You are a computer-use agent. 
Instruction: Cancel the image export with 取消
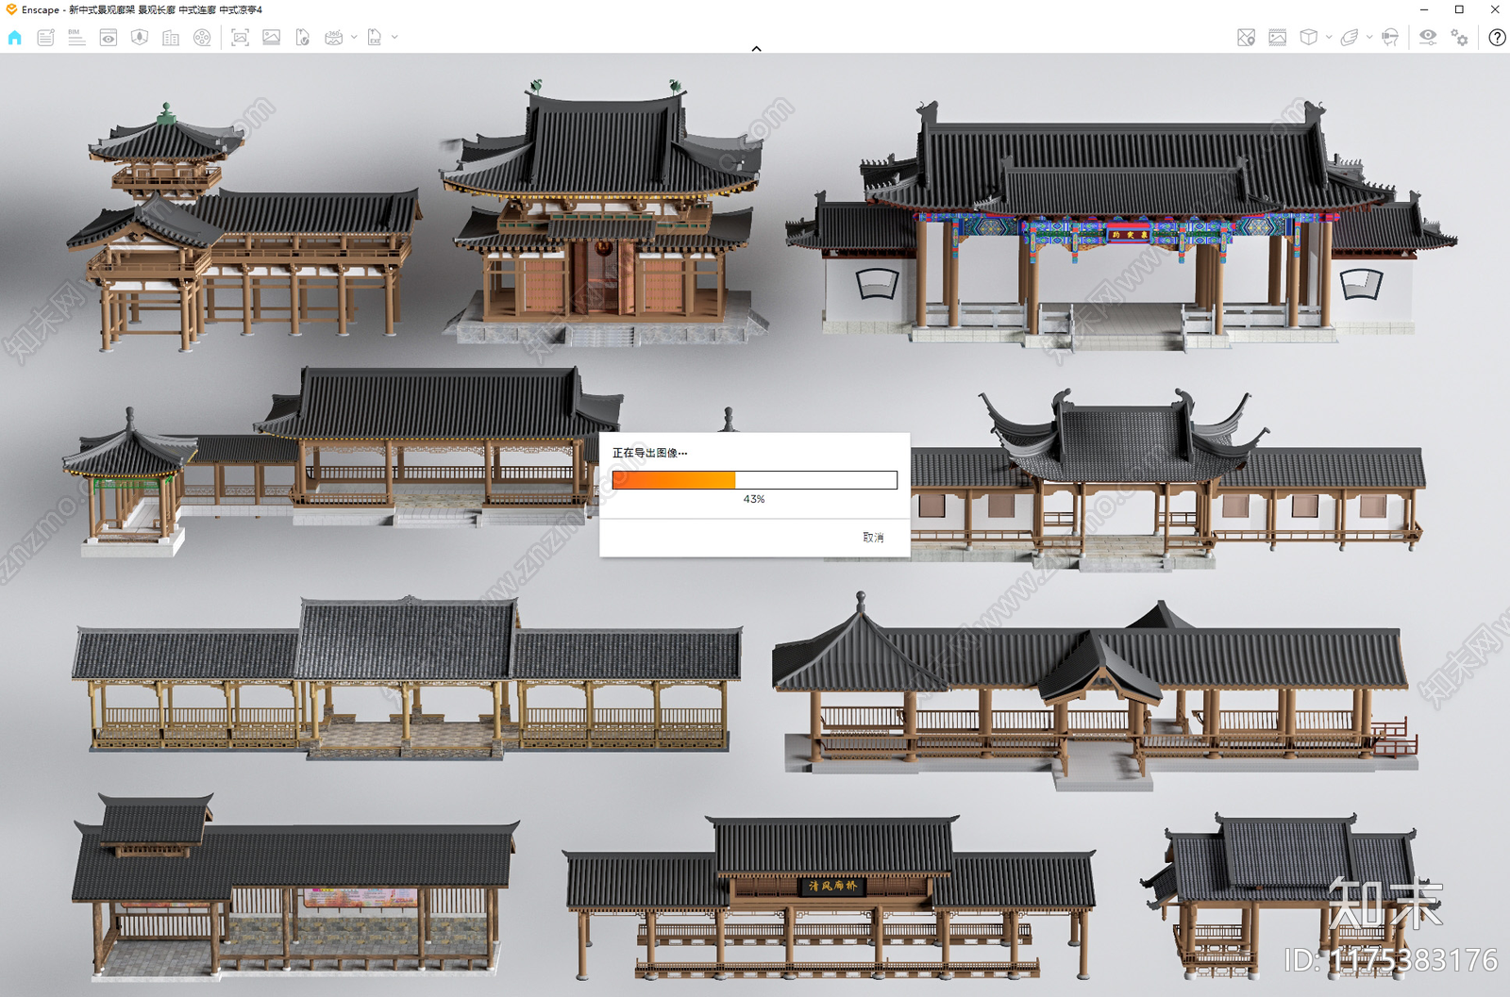coord(873,537)
